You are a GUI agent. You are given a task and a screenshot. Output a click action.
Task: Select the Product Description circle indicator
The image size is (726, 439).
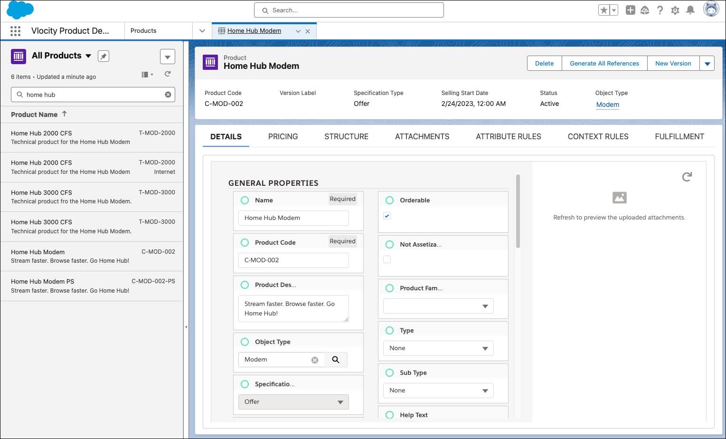click(245, 285)
